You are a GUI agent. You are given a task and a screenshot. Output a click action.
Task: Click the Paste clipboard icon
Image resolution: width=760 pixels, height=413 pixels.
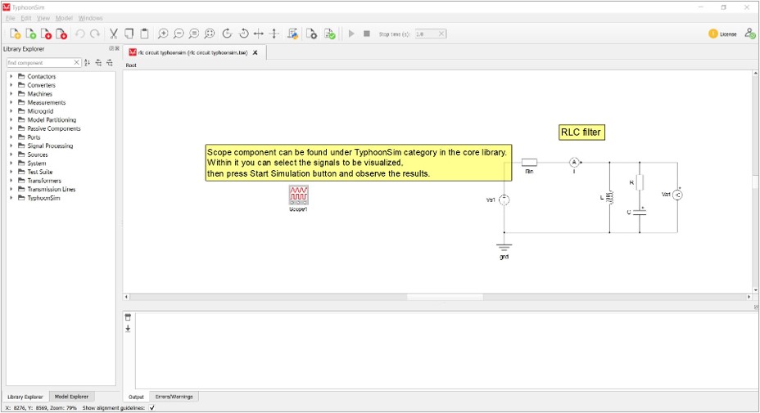pyautogui.click(x=145, y=34)
